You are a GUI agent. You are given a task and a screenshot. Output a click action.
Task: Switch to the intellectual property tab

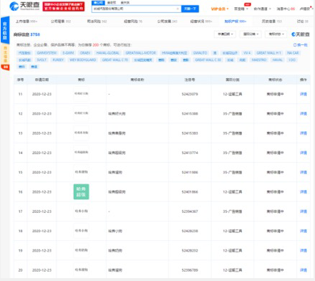[x=235, y=22]
